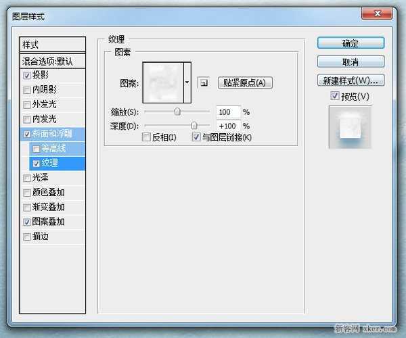Click the 深度(D) slider handle
Viewport: 406px width, 338px height.
(194, 126)
